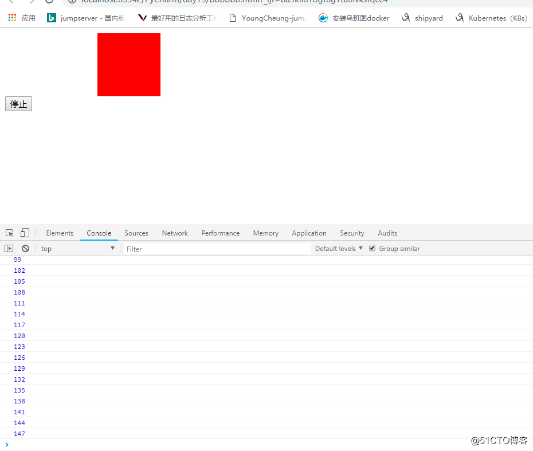Click the console prompt arrow
The image size is (533, 451).
point(7,445)
